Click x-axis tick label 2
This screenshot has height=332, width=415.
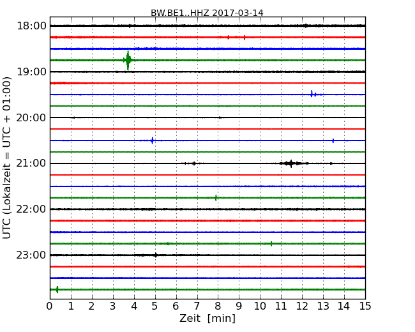pos(91,306)
